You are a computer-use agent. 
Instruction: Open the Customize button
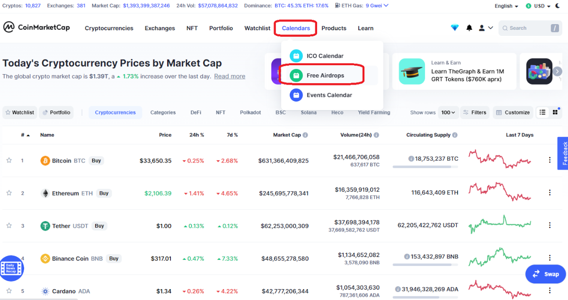tap(513, 112)
